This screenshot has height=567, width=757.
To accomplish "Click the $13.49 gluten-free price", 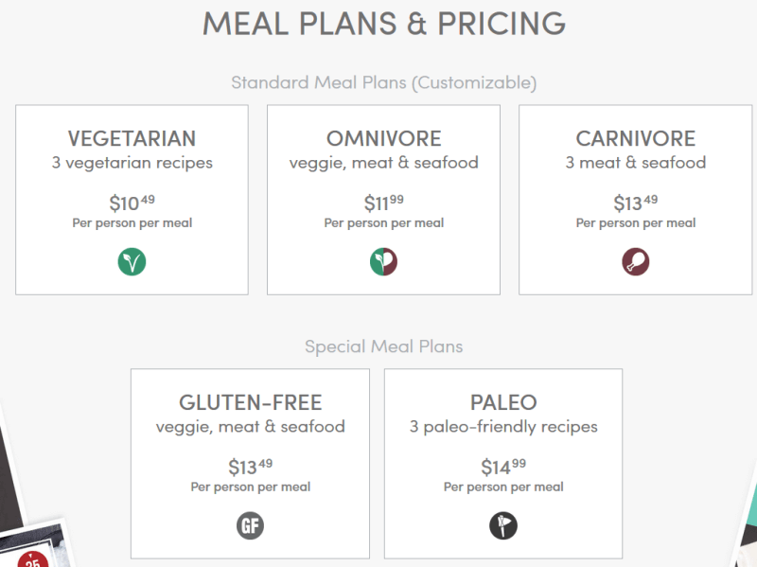I will click(250, 467).
